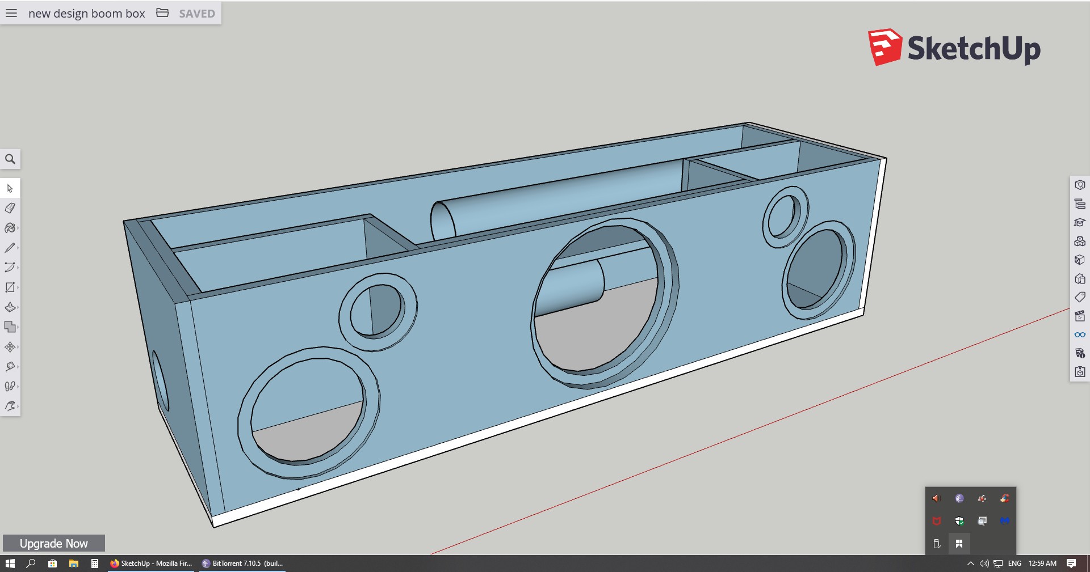Open Calculator from taskbar
This screenshot has height=572, width=1090.
tap(95, 563)
